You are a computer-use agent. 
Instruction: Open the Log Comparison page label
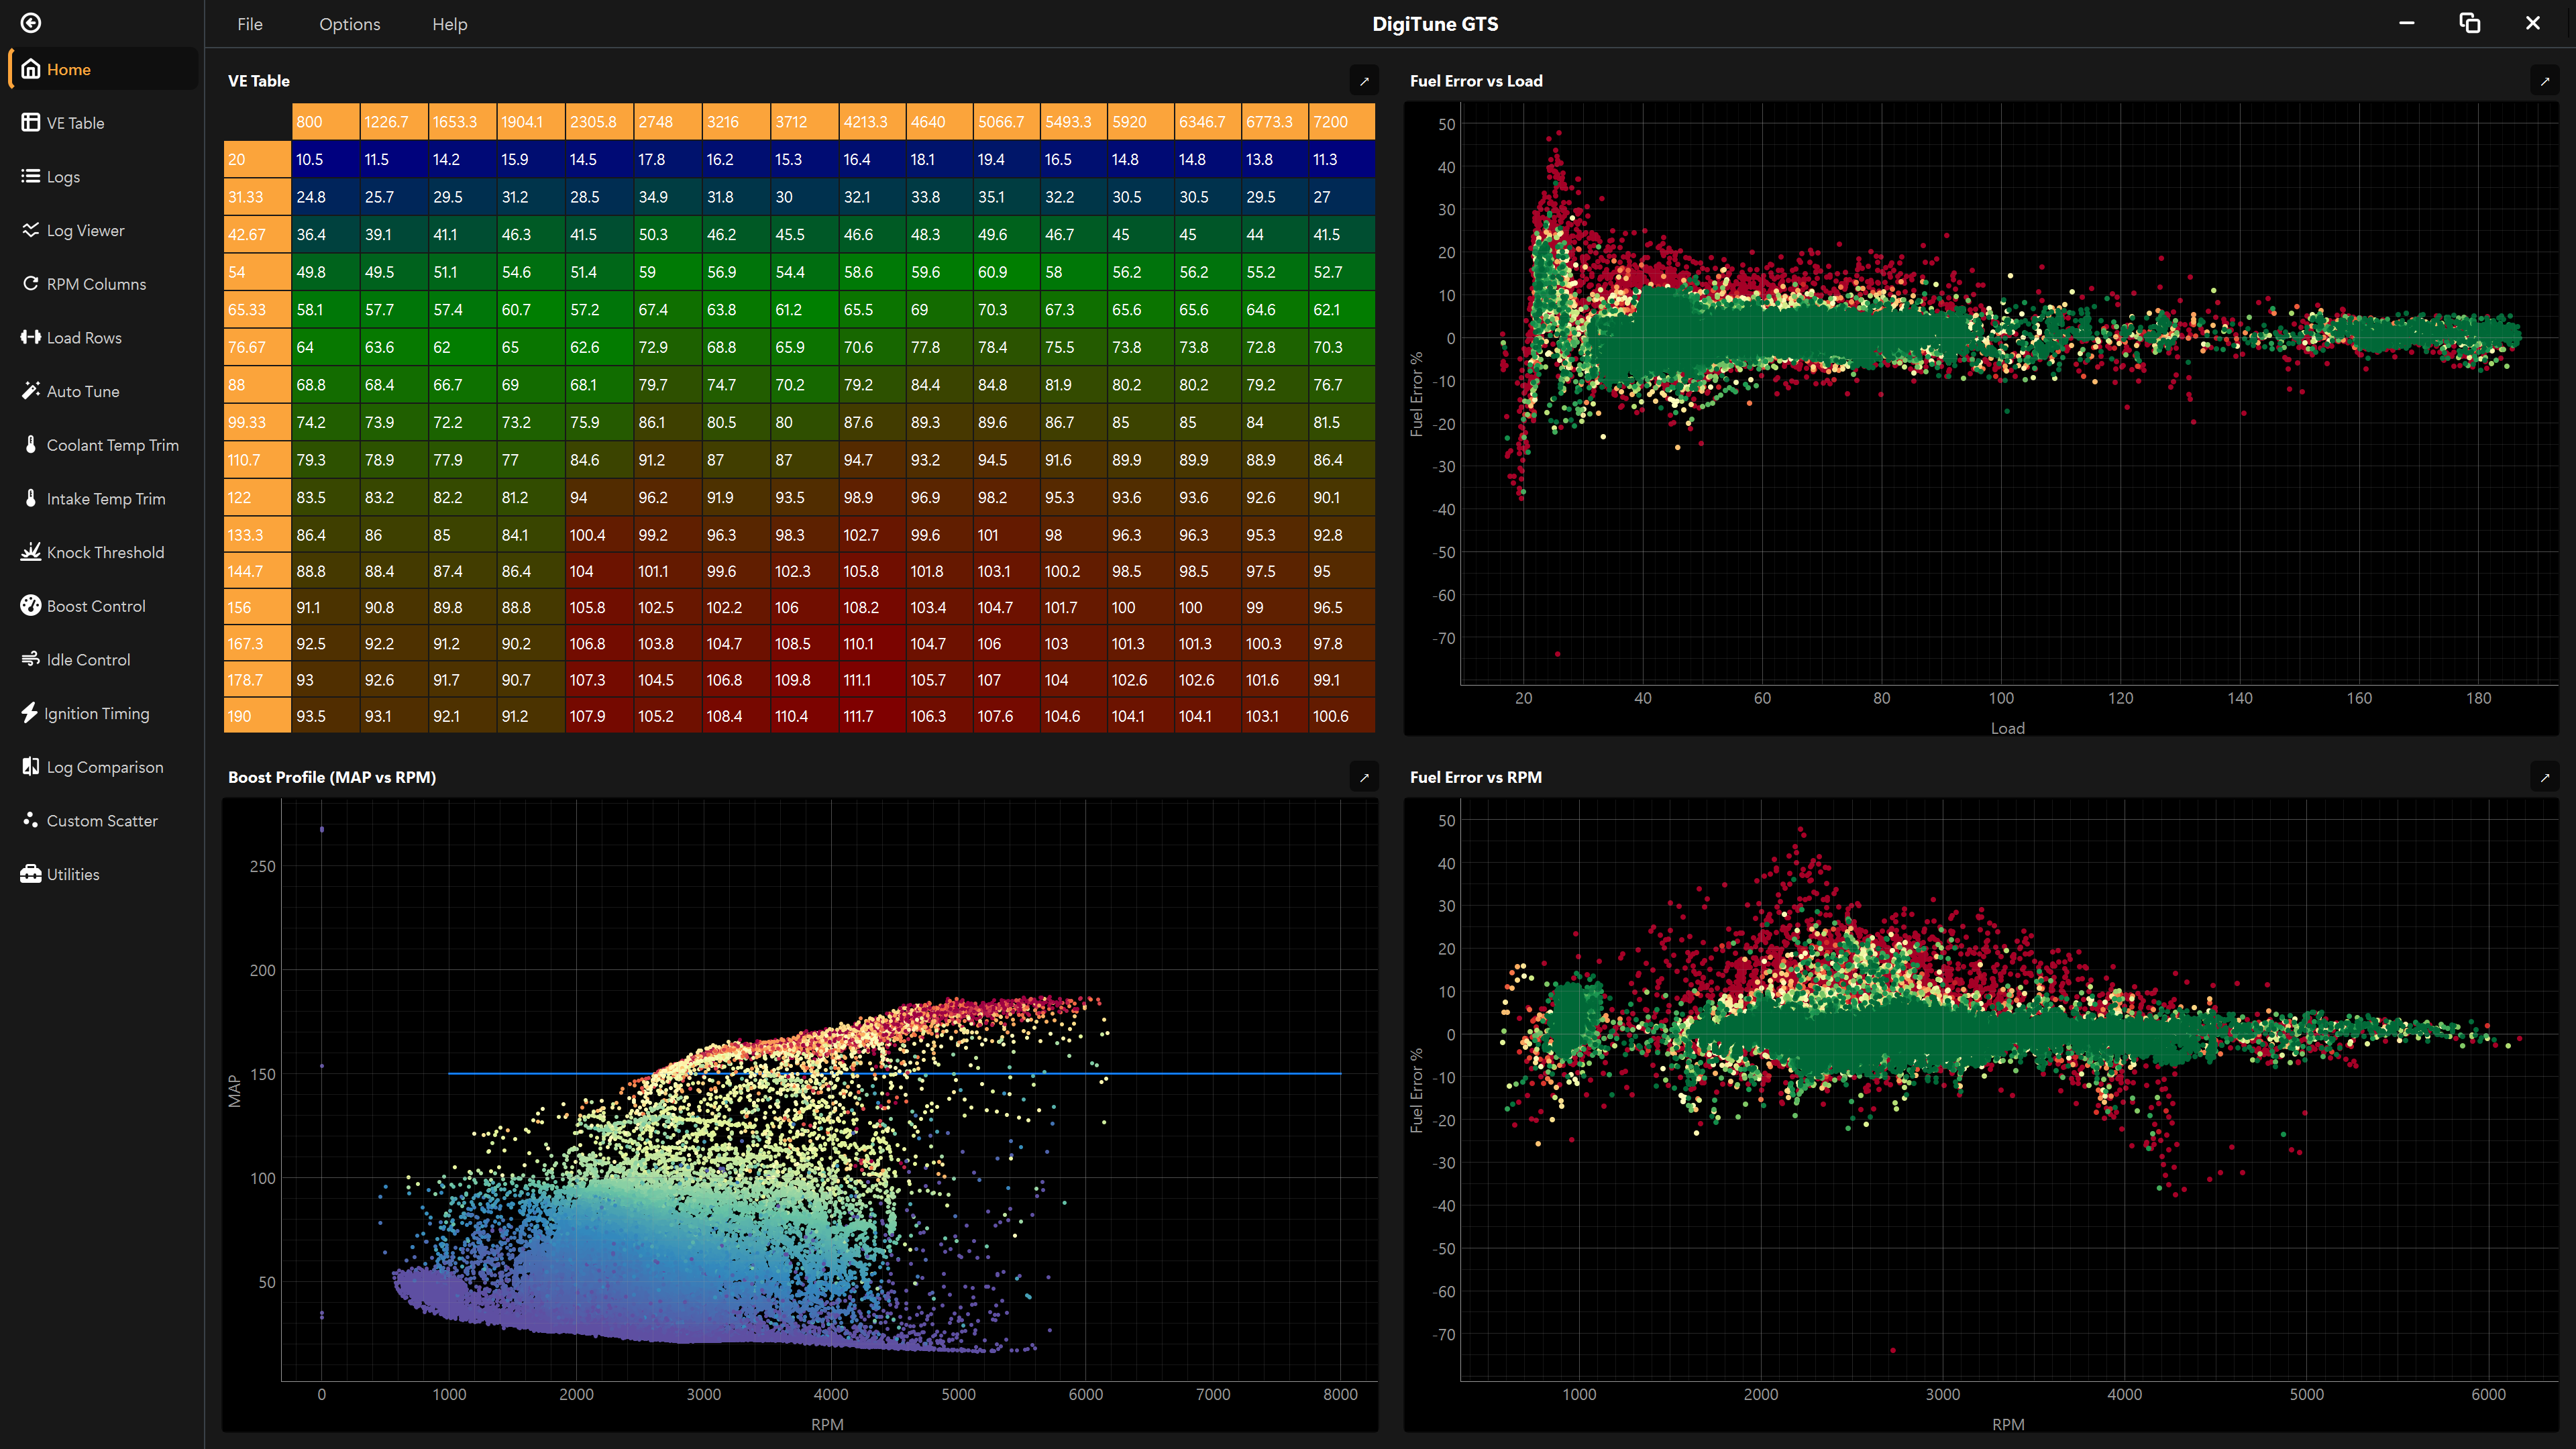coord(105,767)
